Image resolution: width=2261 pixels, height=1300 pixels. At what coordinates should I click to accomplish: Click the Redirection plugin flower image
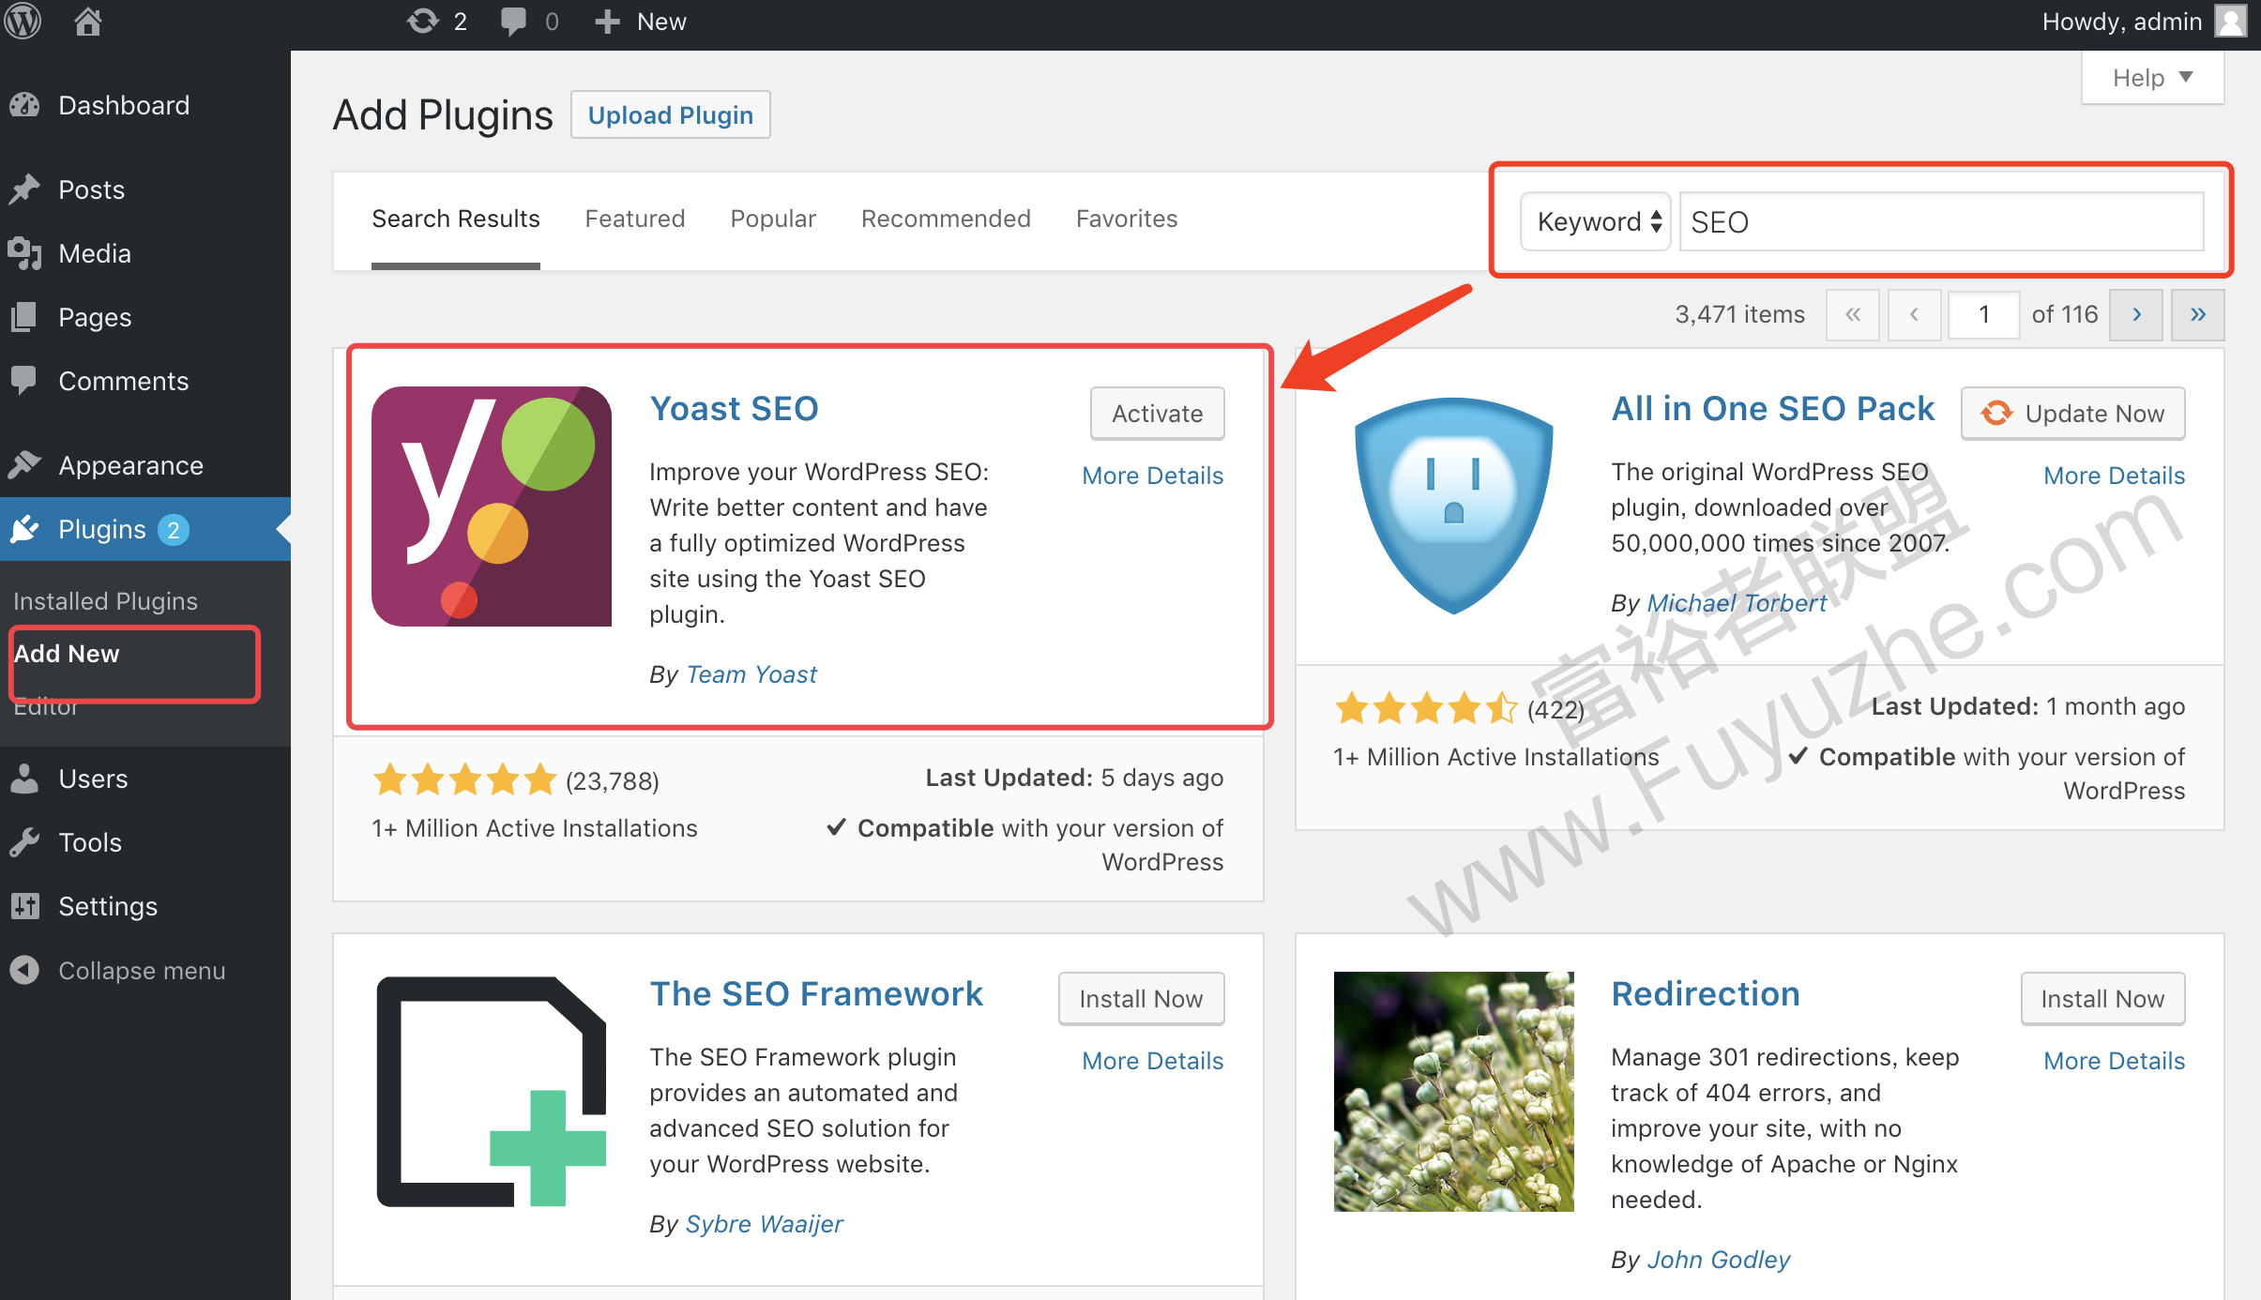[1454, 1092]
